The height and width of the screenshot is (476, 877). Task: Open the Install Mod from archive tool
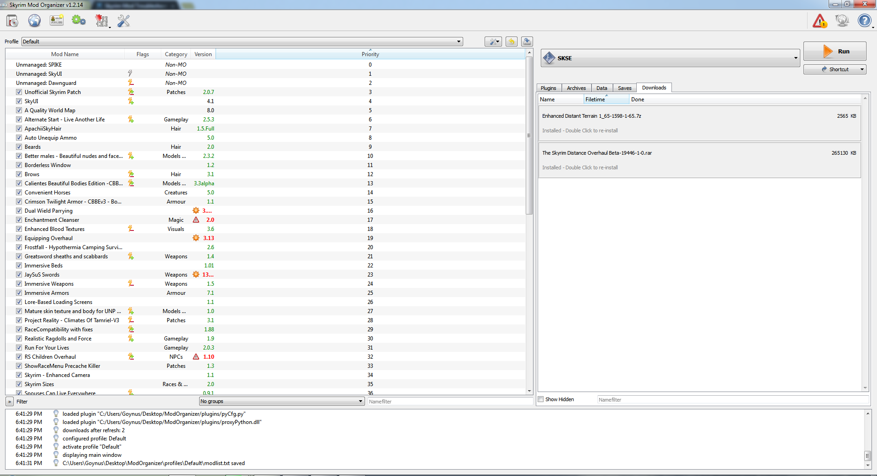(x=12, y=21)
